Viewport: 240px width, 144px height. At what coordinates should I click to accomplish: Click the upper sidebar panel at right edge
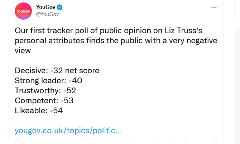(x=237, y=11)
